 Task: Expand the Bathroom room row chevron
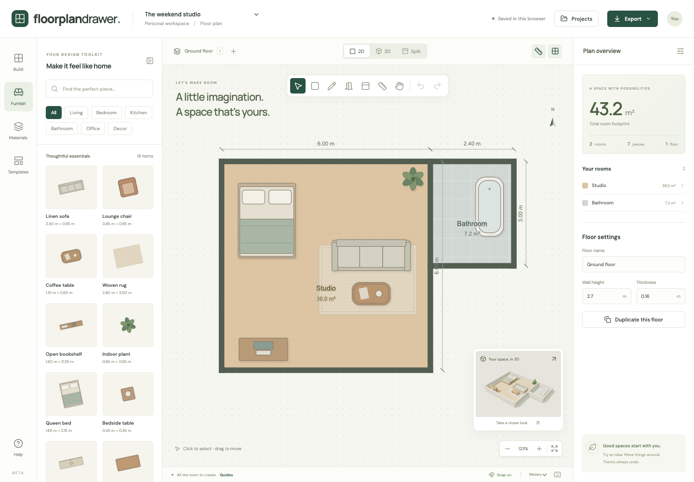click(682, 203)
